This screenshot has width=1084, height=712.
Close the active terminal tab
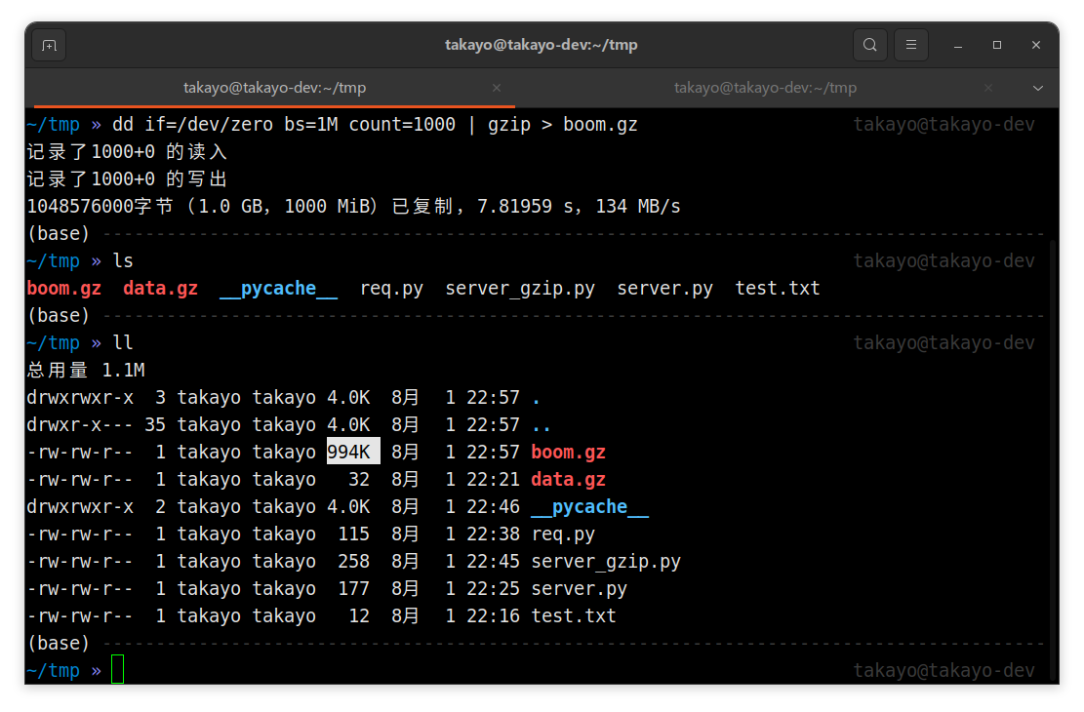pos(497,87)
